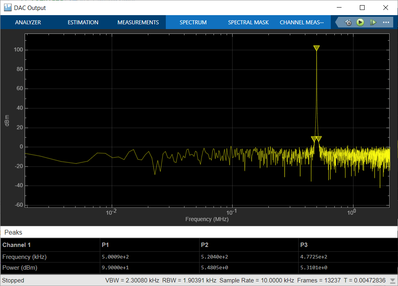Viewport: 398px width, 286px height.
Task: Maximize the DAC Output window
Action: (x=362, y=8)
